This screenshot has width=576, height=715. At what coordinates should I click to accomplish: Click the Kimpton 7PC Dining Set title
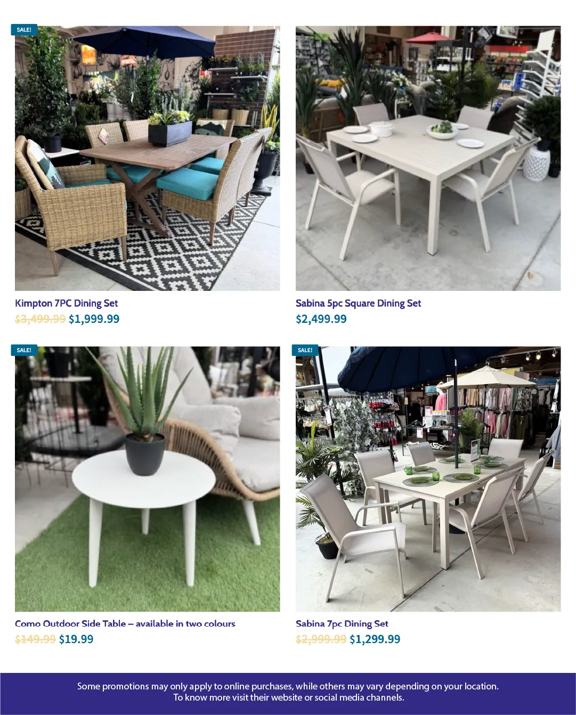(67, 303)
